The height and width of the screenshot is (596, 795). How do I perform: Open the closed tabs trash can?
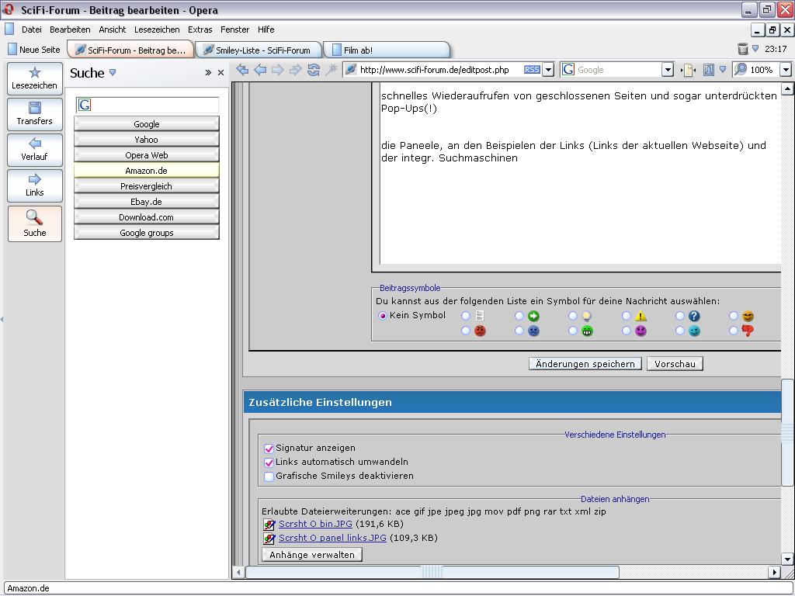(743, 49)
